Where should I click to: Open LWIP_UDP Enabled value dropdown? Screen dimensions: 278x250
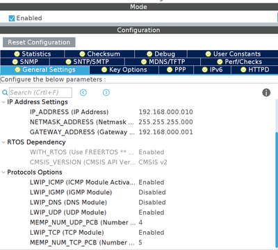(x=152, y=212)
